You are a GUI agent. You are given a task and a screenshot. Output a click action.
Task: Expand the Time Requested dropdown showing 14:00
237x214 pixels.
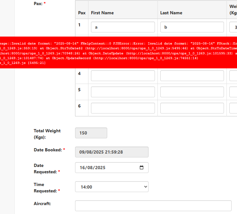tap(112, 187)
